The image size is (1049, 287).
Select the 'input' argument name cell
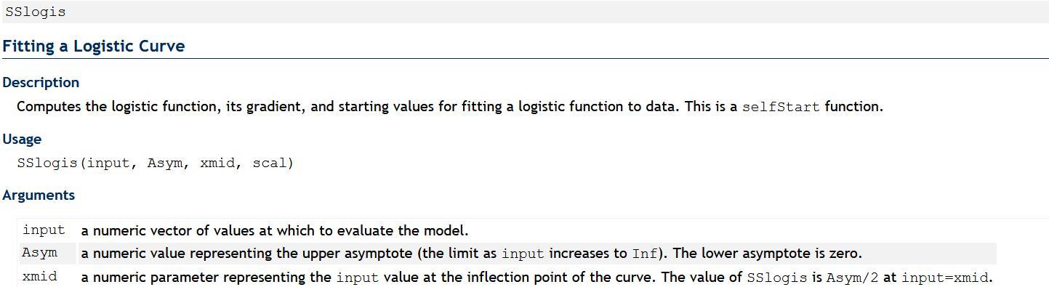44,230
